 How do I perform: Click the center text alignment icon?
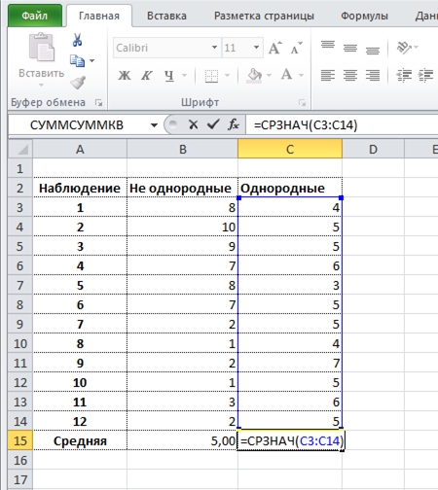(x=350, y=76)
